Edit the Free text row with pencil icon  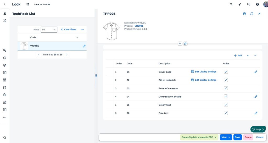(x=256, y=113)
